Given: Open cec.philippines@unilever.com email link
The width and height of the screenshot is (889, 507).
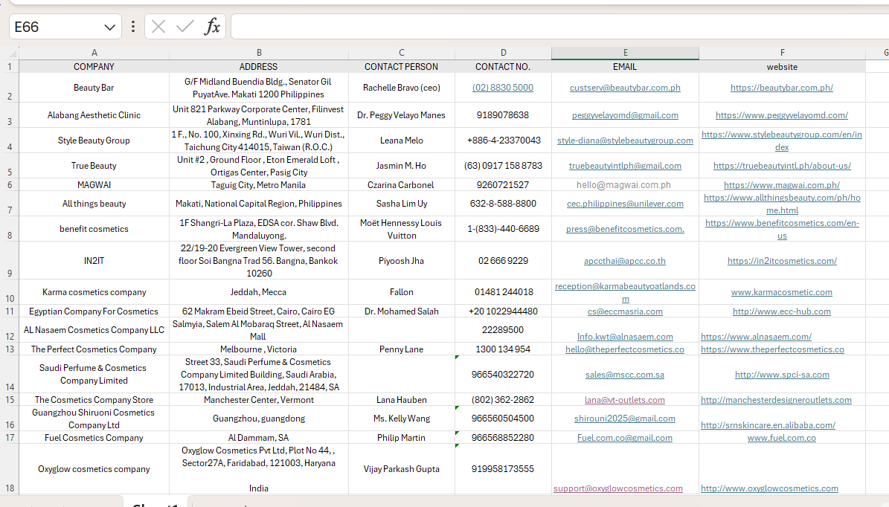Looking at the screenshot, I should (625, 204).
